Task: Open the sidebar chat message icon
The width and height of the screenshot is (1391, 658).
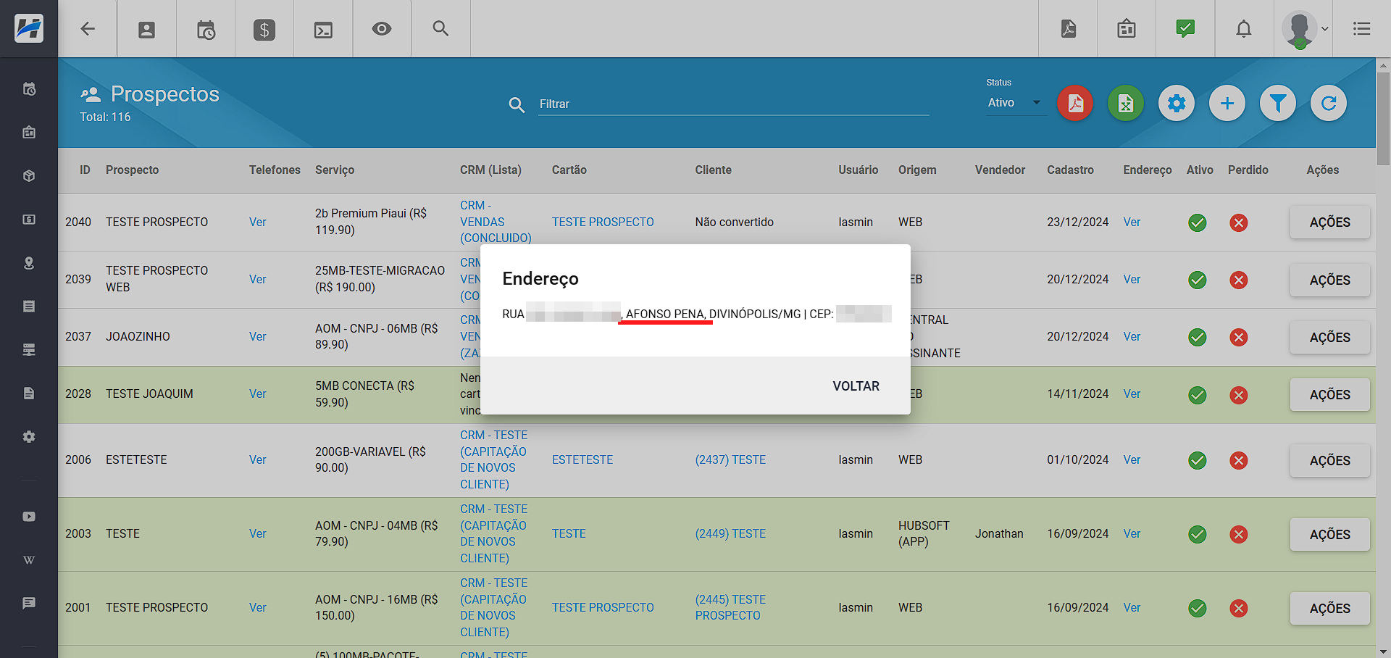Action: click(x=29, y=603)
